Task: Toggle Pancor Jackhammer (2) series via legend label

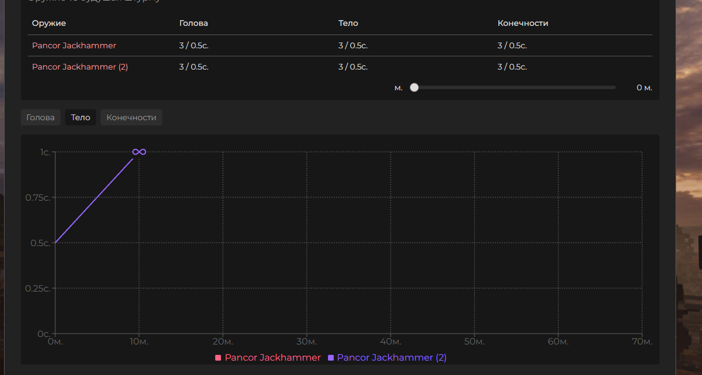Action: coord(391,358)
